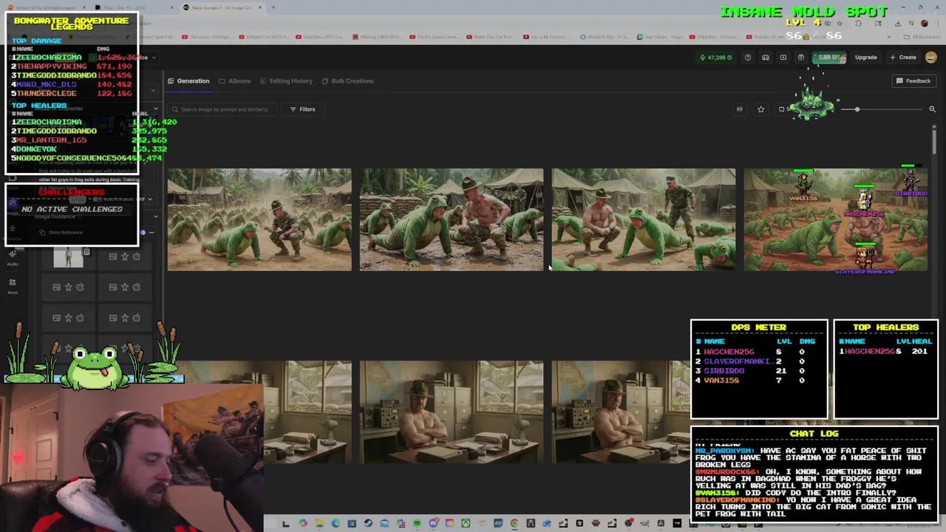Screen dimensions: 946x532
Task: Open second frog-suit boot camp thumbnail
Action: (x=451, y=219)
